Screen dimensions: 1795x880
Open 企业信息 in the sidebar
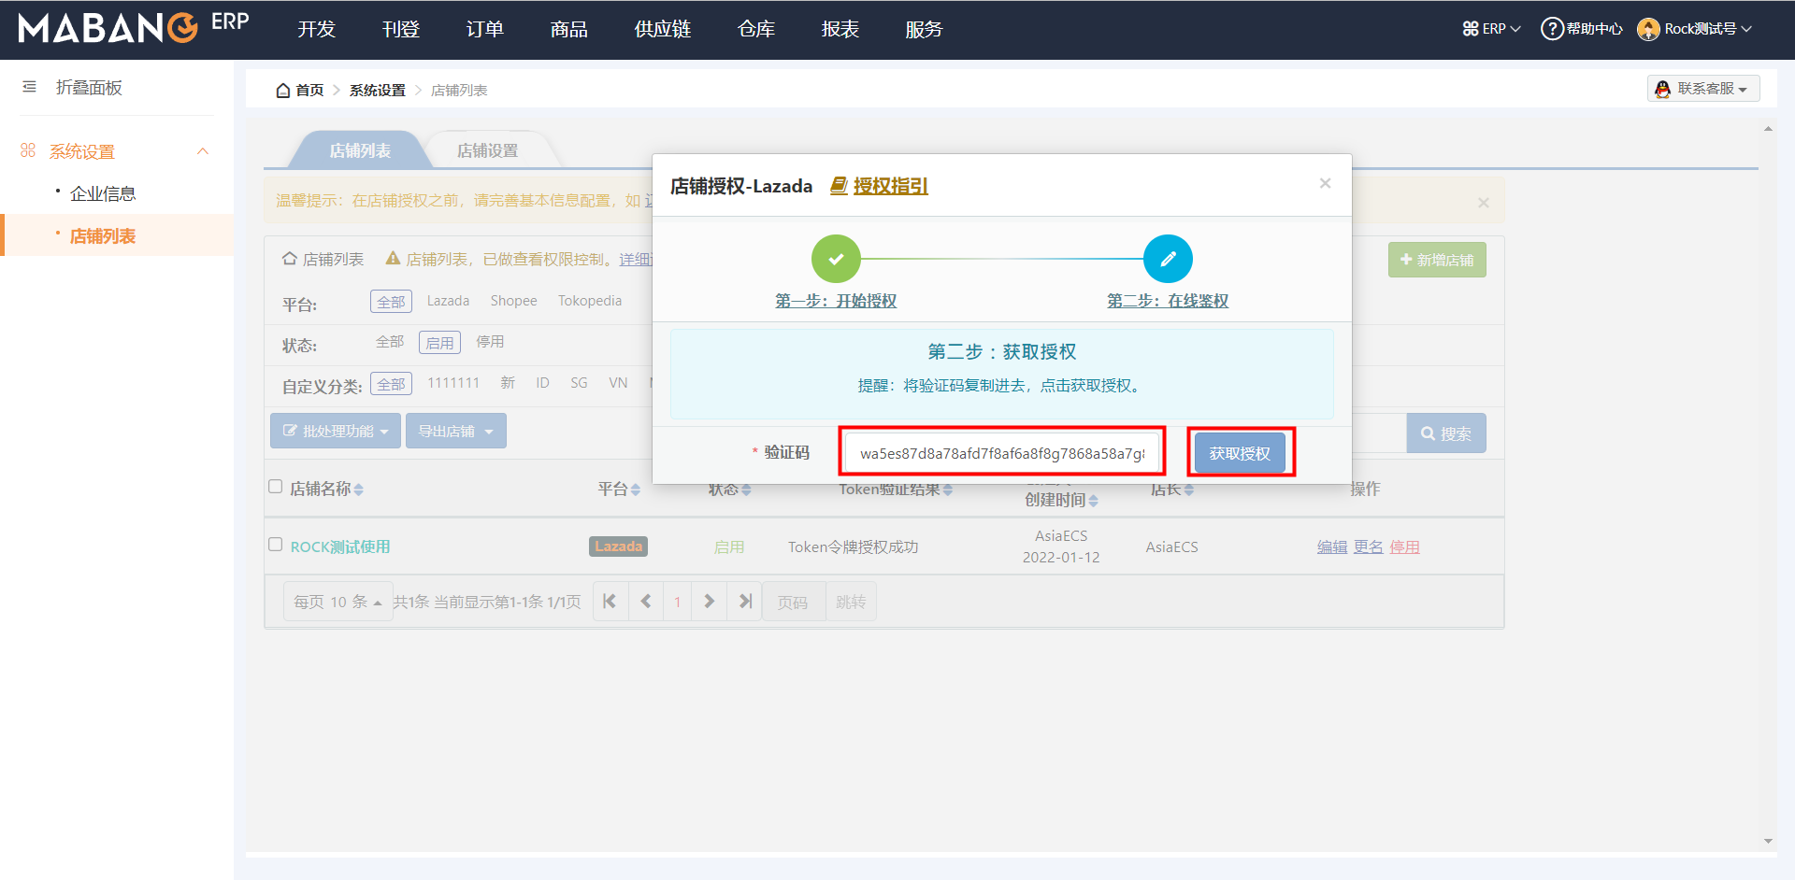pyautogui.click(x=103, y=193)
